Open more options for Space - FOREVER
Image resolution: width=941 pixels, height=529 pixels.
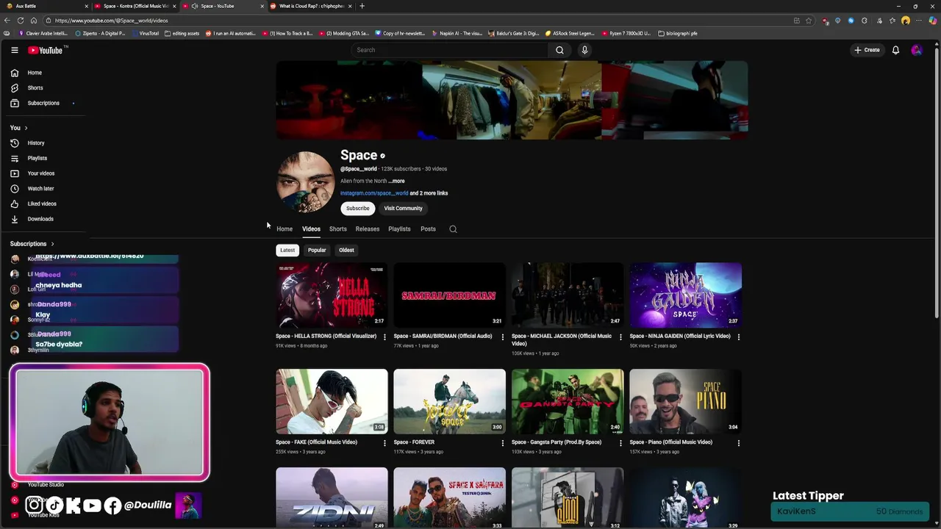tap(503, 443)
